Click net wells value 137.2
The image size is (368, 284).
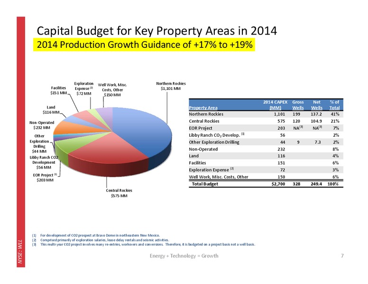coord(316,114)
